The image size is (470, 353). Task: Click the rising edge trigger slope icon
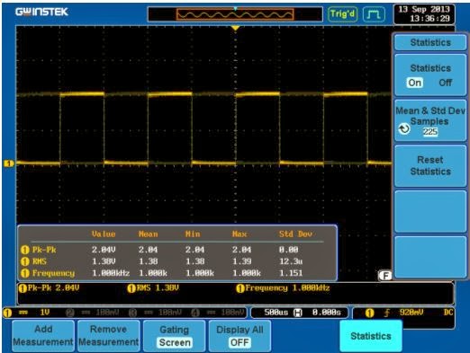[387, 313]
